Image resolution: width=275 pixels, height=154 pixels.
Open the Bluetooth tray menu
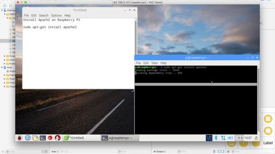216,138
